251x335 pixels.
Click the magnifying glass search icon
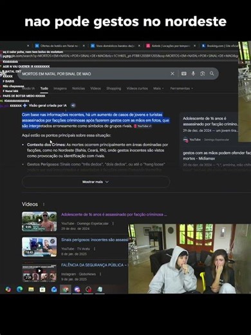coord(212,73)
